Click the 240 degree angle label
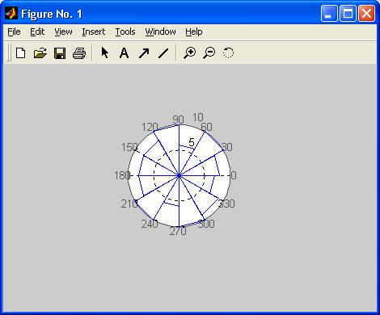380x315 pixels. point(150,224)
